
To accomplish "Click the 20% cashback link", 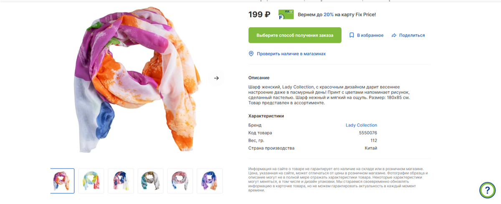I will [x=329, y=15].
